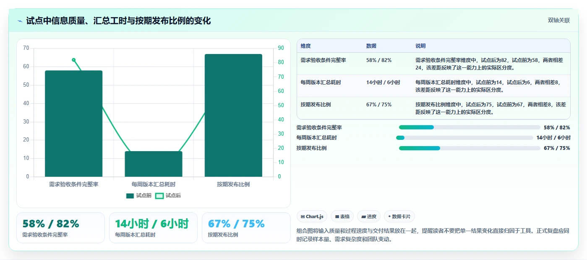
Task: Click the lightning icon beside the title
Action: [x=20, y=21]
